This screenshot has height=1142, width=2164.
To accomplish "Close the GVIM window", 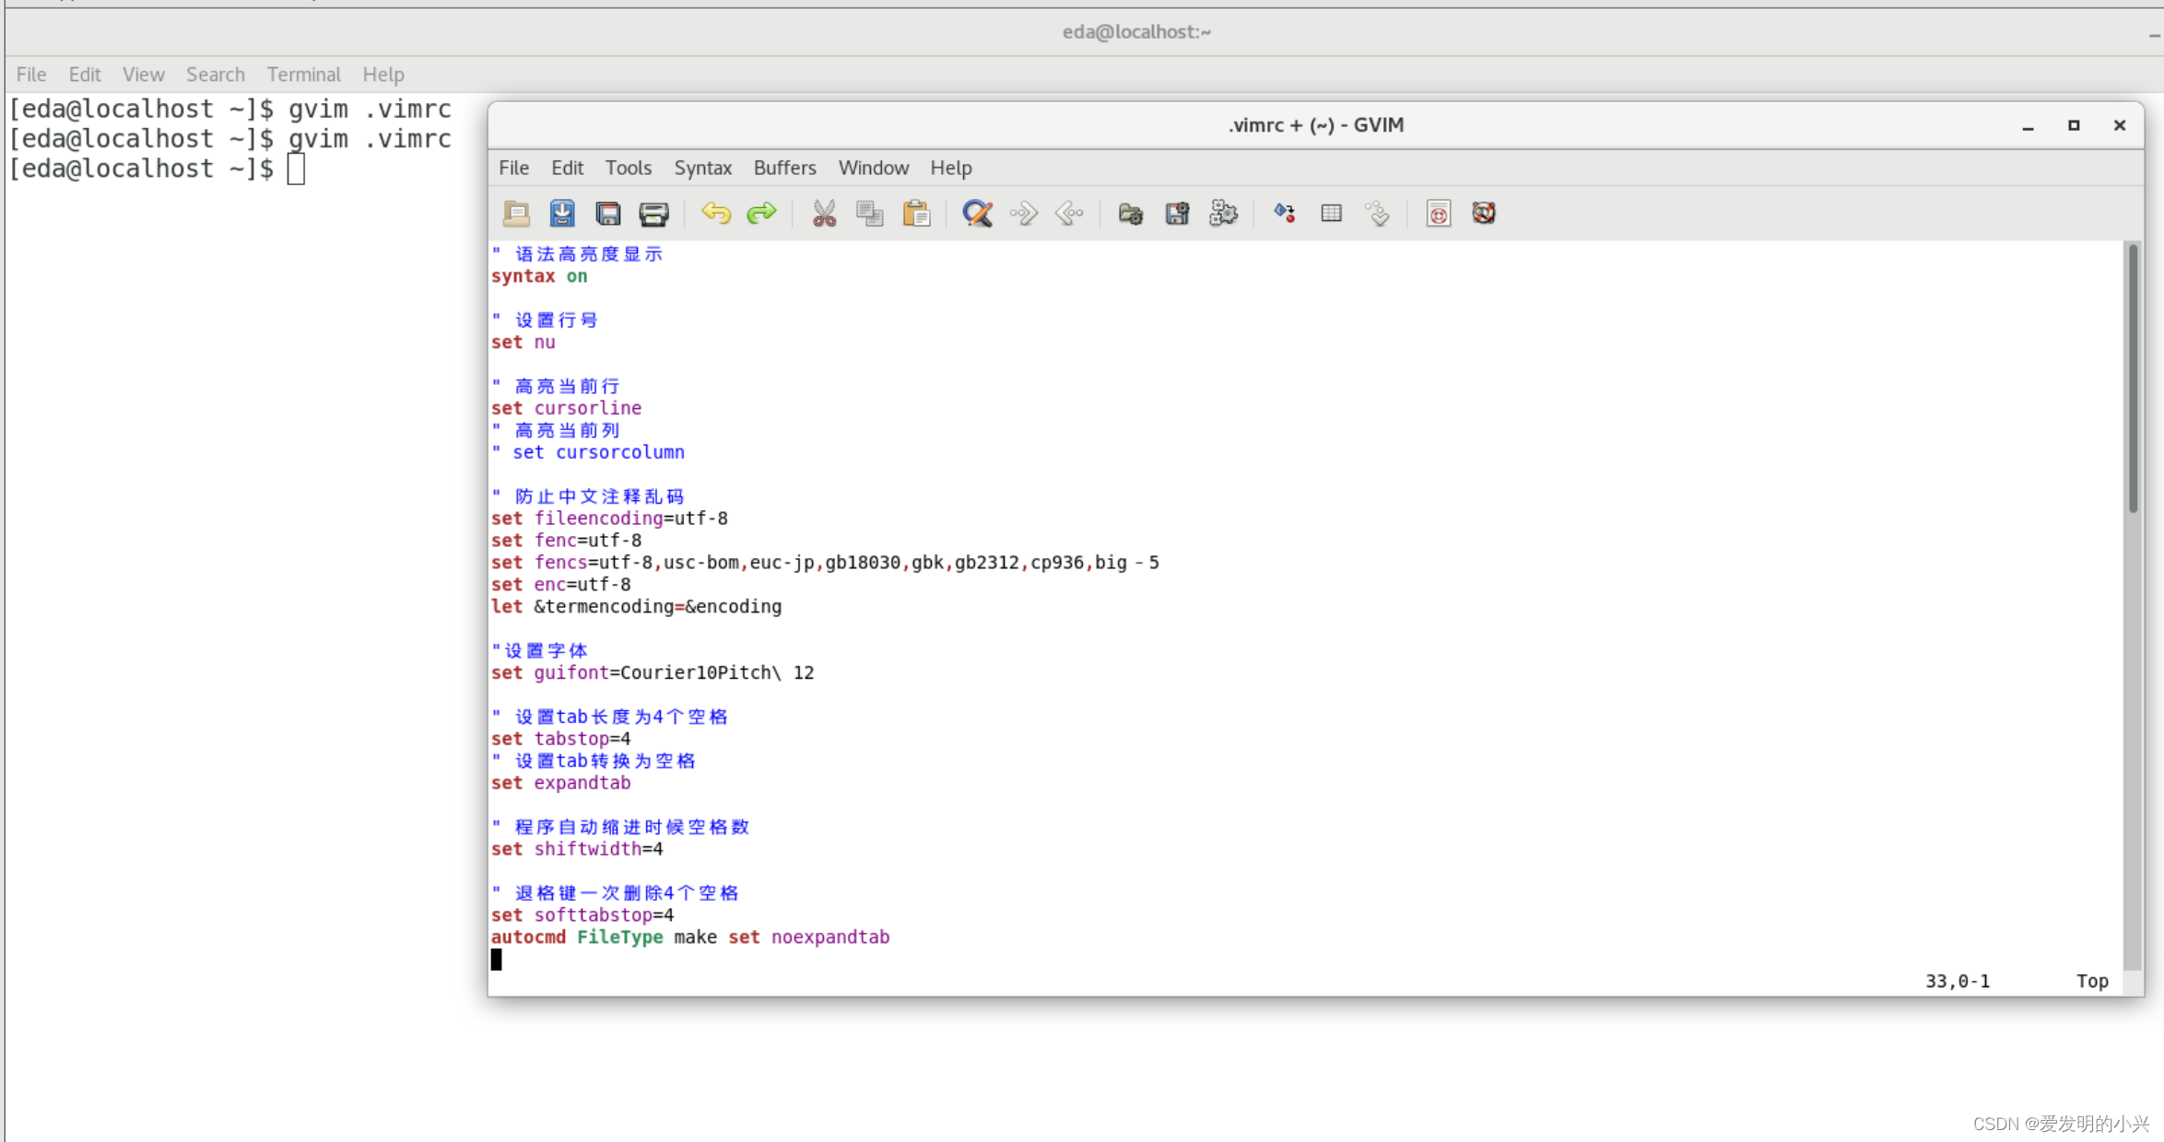I will click(x=2120, y=125).
